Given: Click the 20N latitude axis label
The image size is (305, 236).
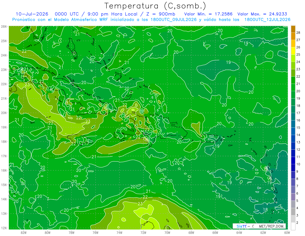Looking at the screenshot, I should 4,113.
